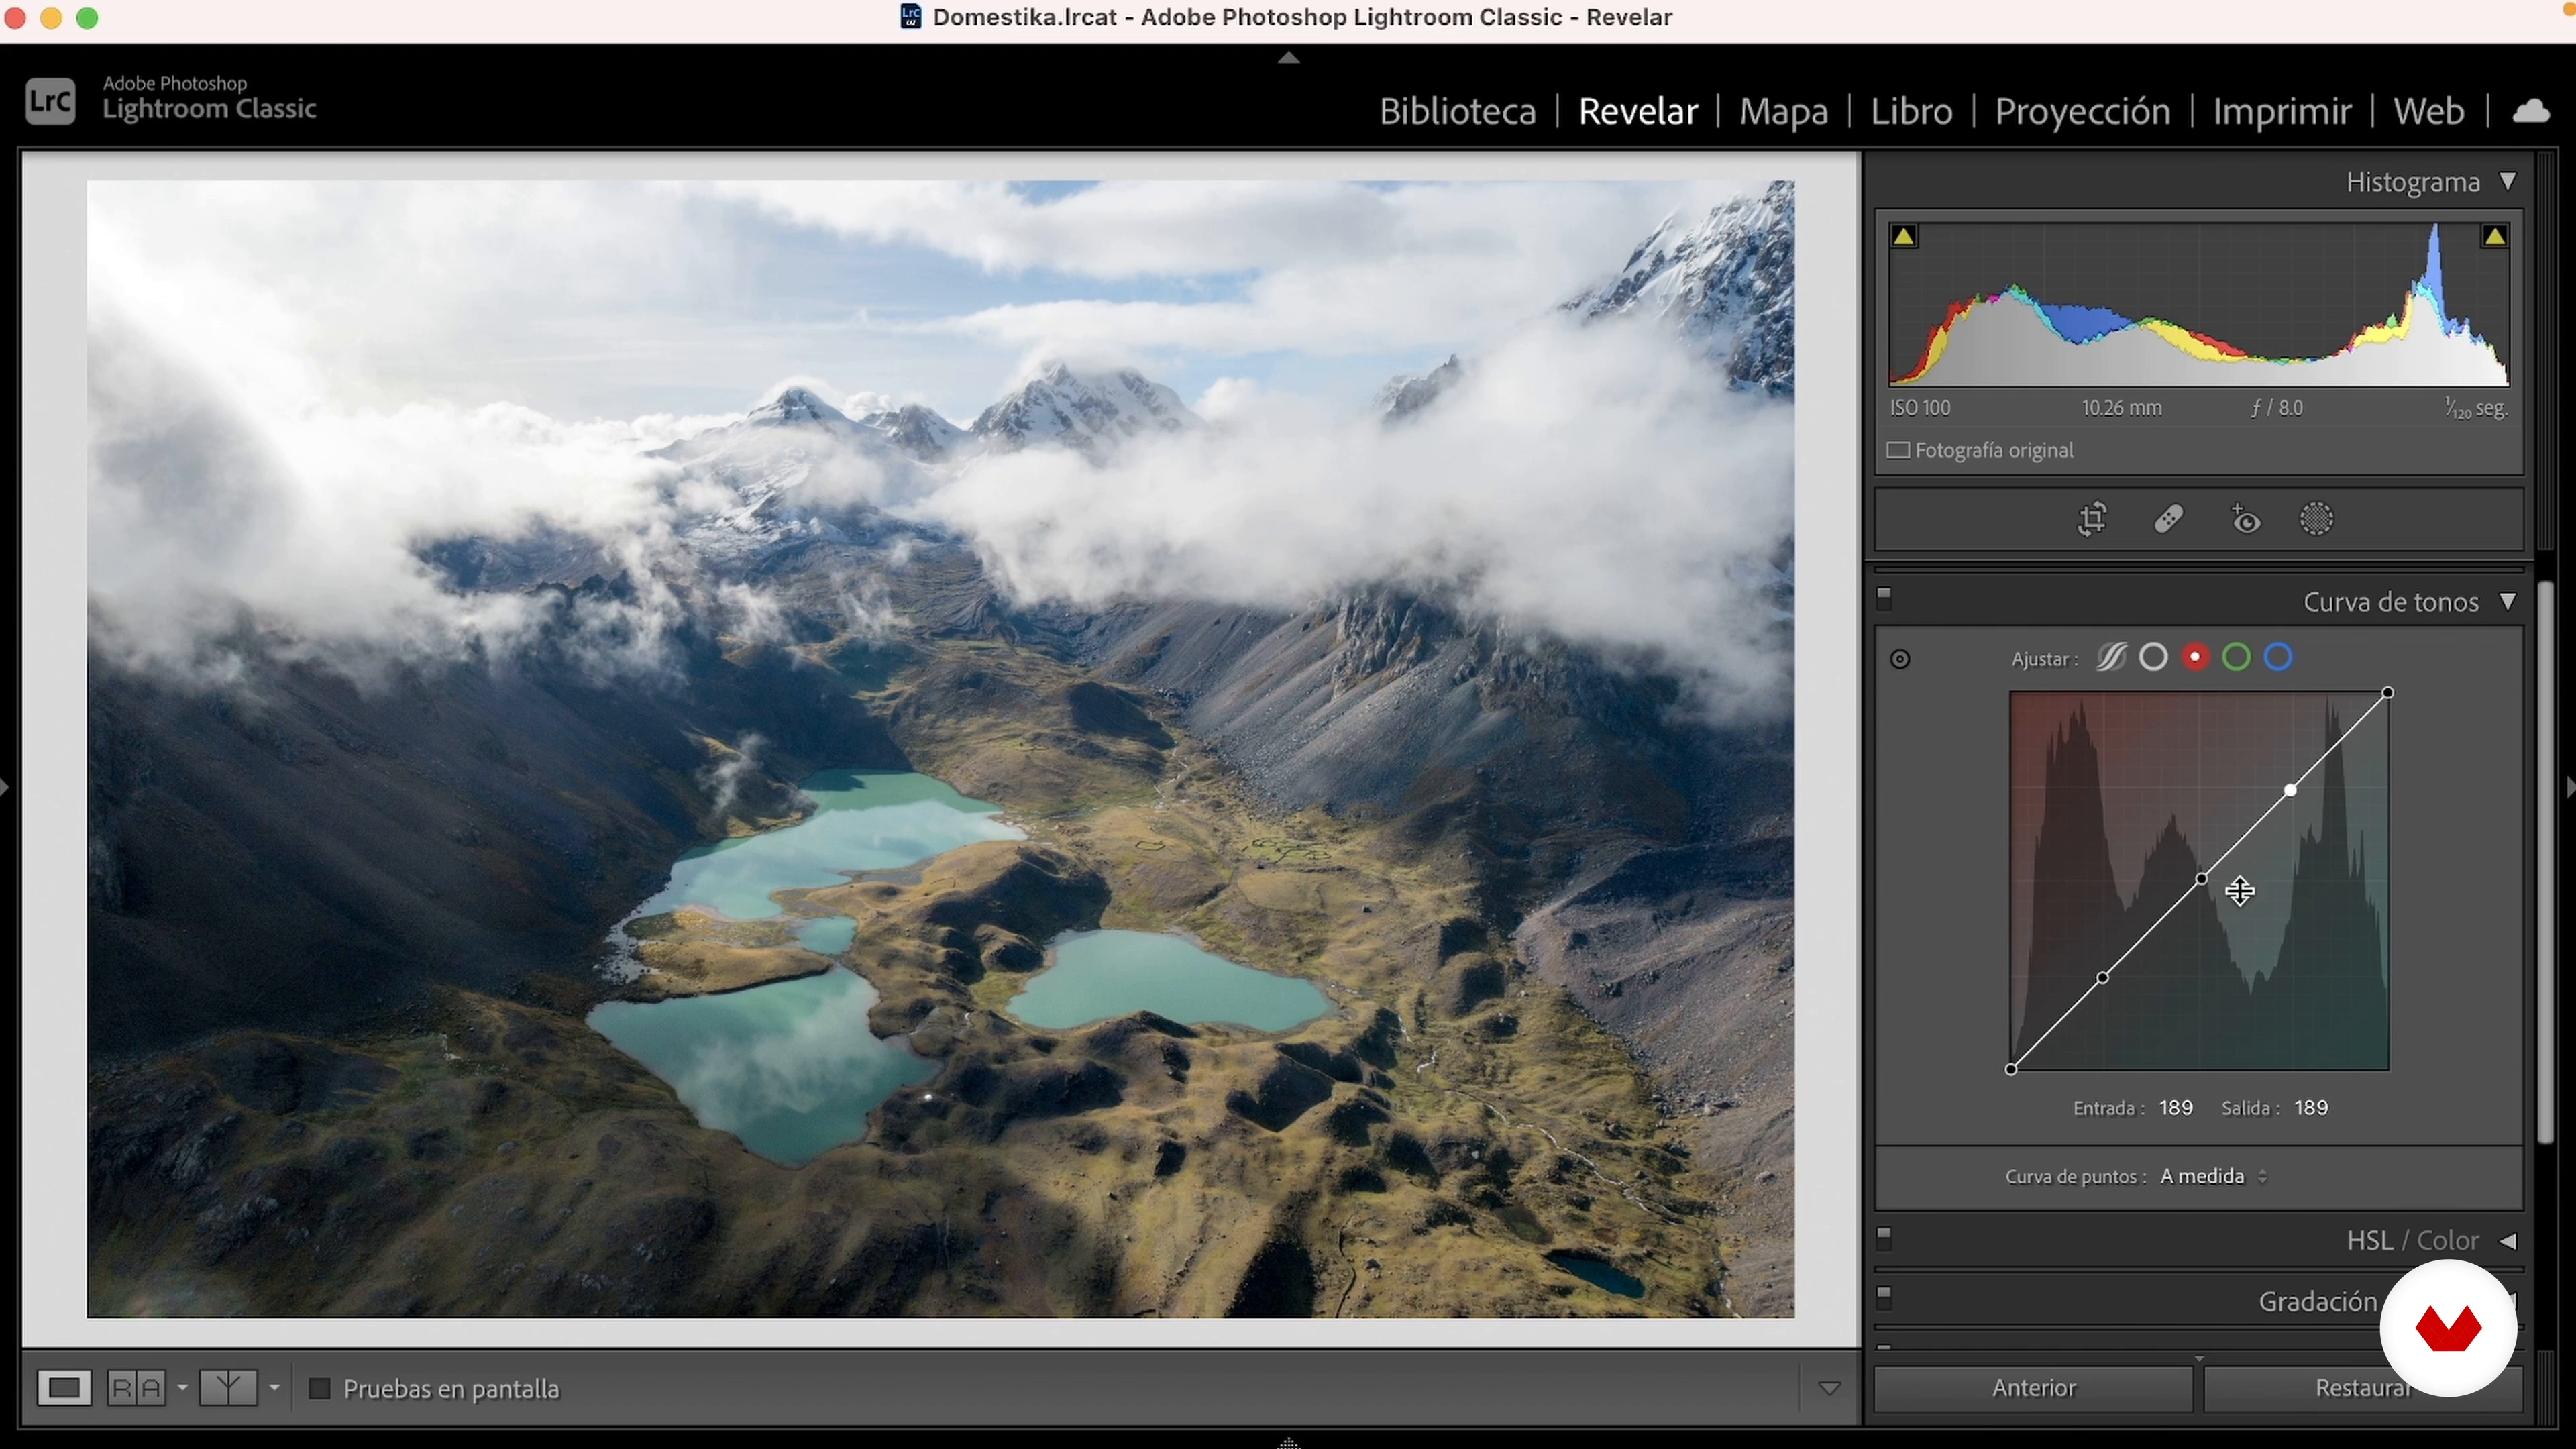
Task: Collapse the Histograma panel
Action: (x=2507, y=182)
